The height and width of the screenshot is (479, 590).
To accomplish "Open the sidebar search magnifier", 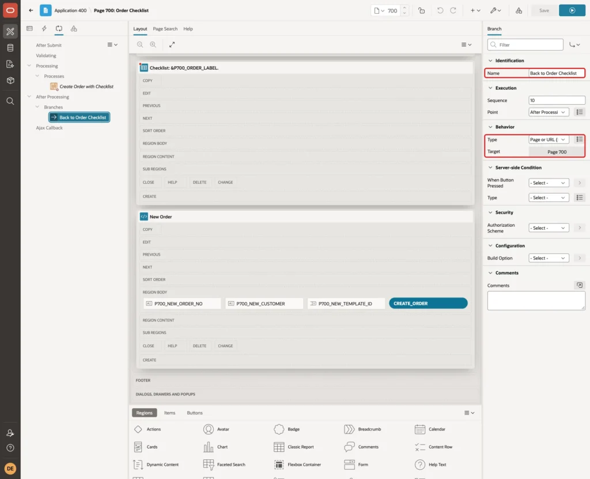I will click(10, 101).
